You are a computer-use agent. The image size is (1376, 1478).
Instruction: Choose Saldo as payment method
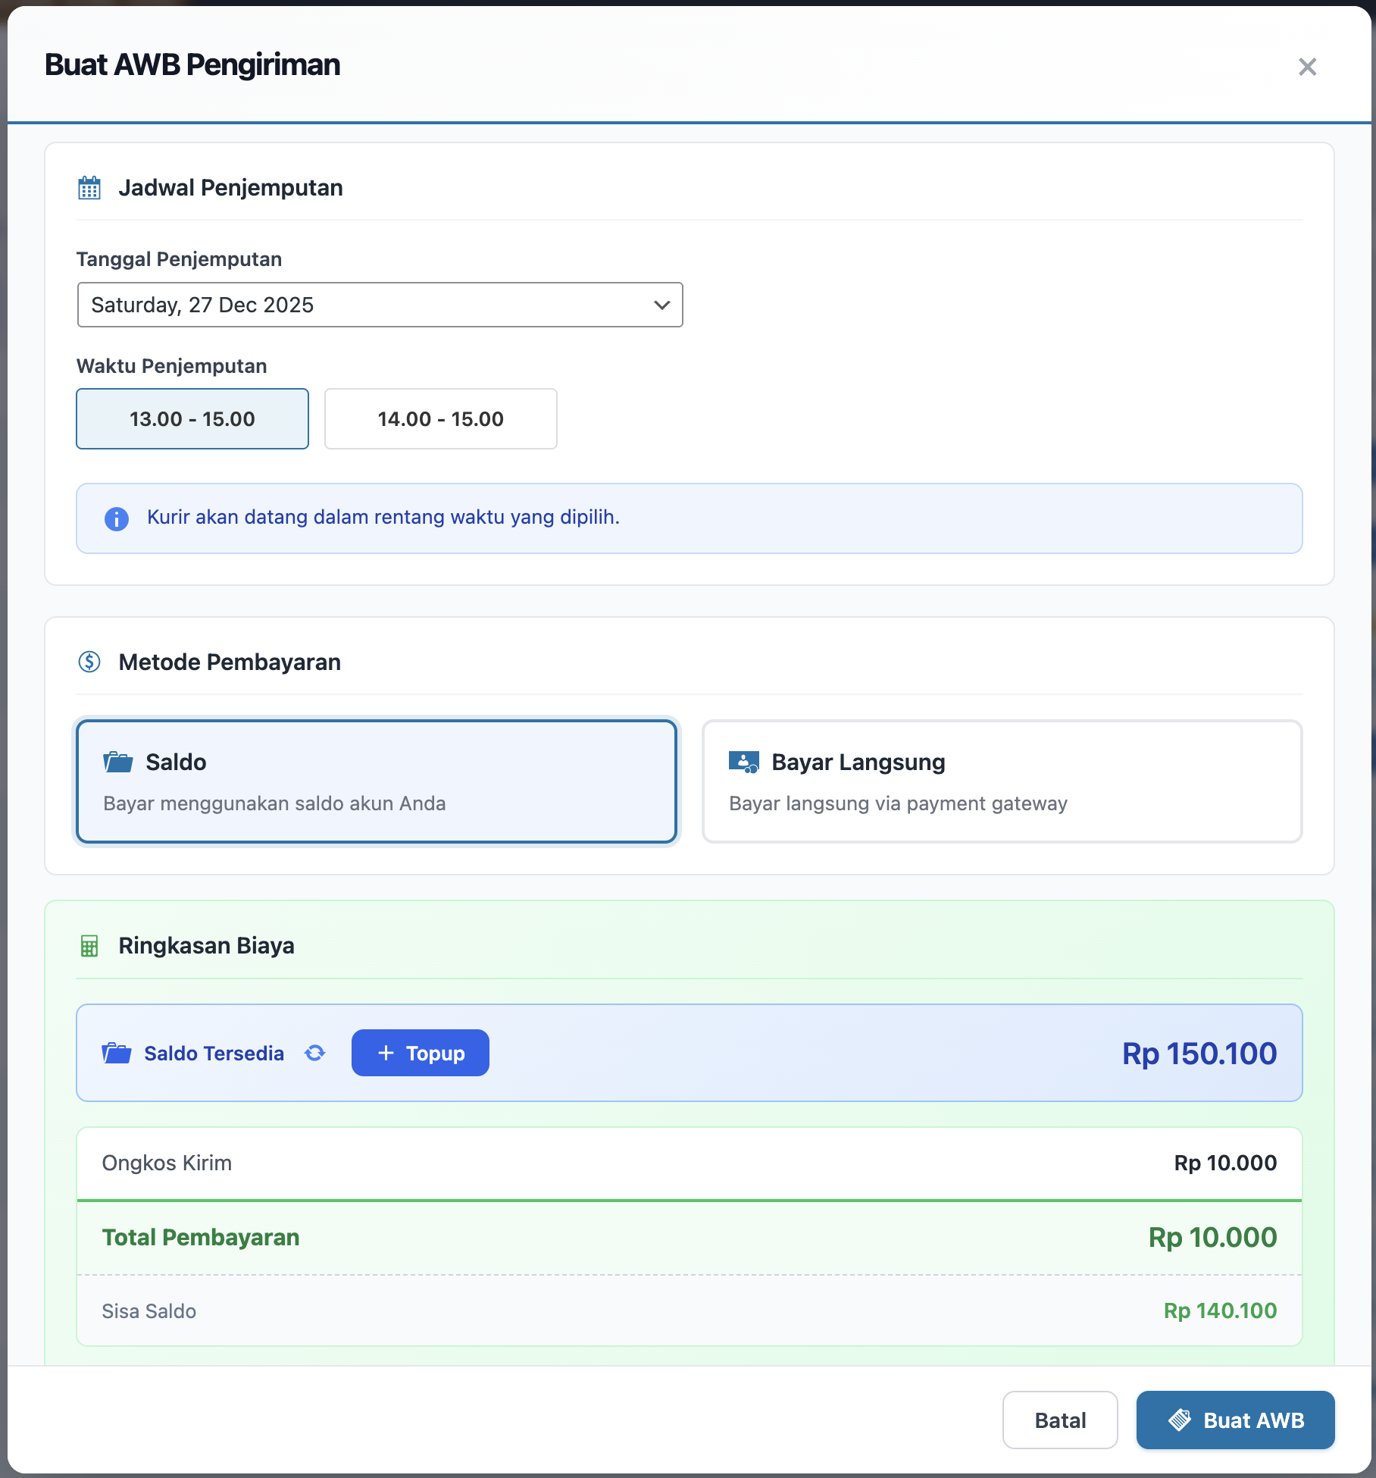[377, 781]
